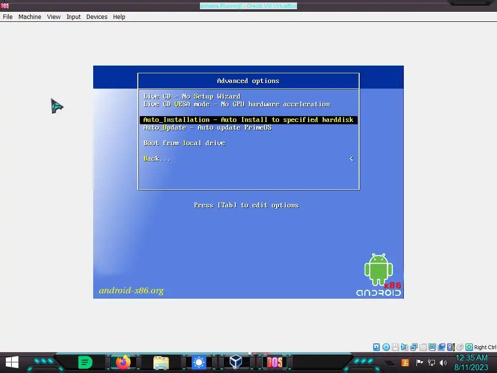Click the DOS icon in the title bar

pos(5,6)
